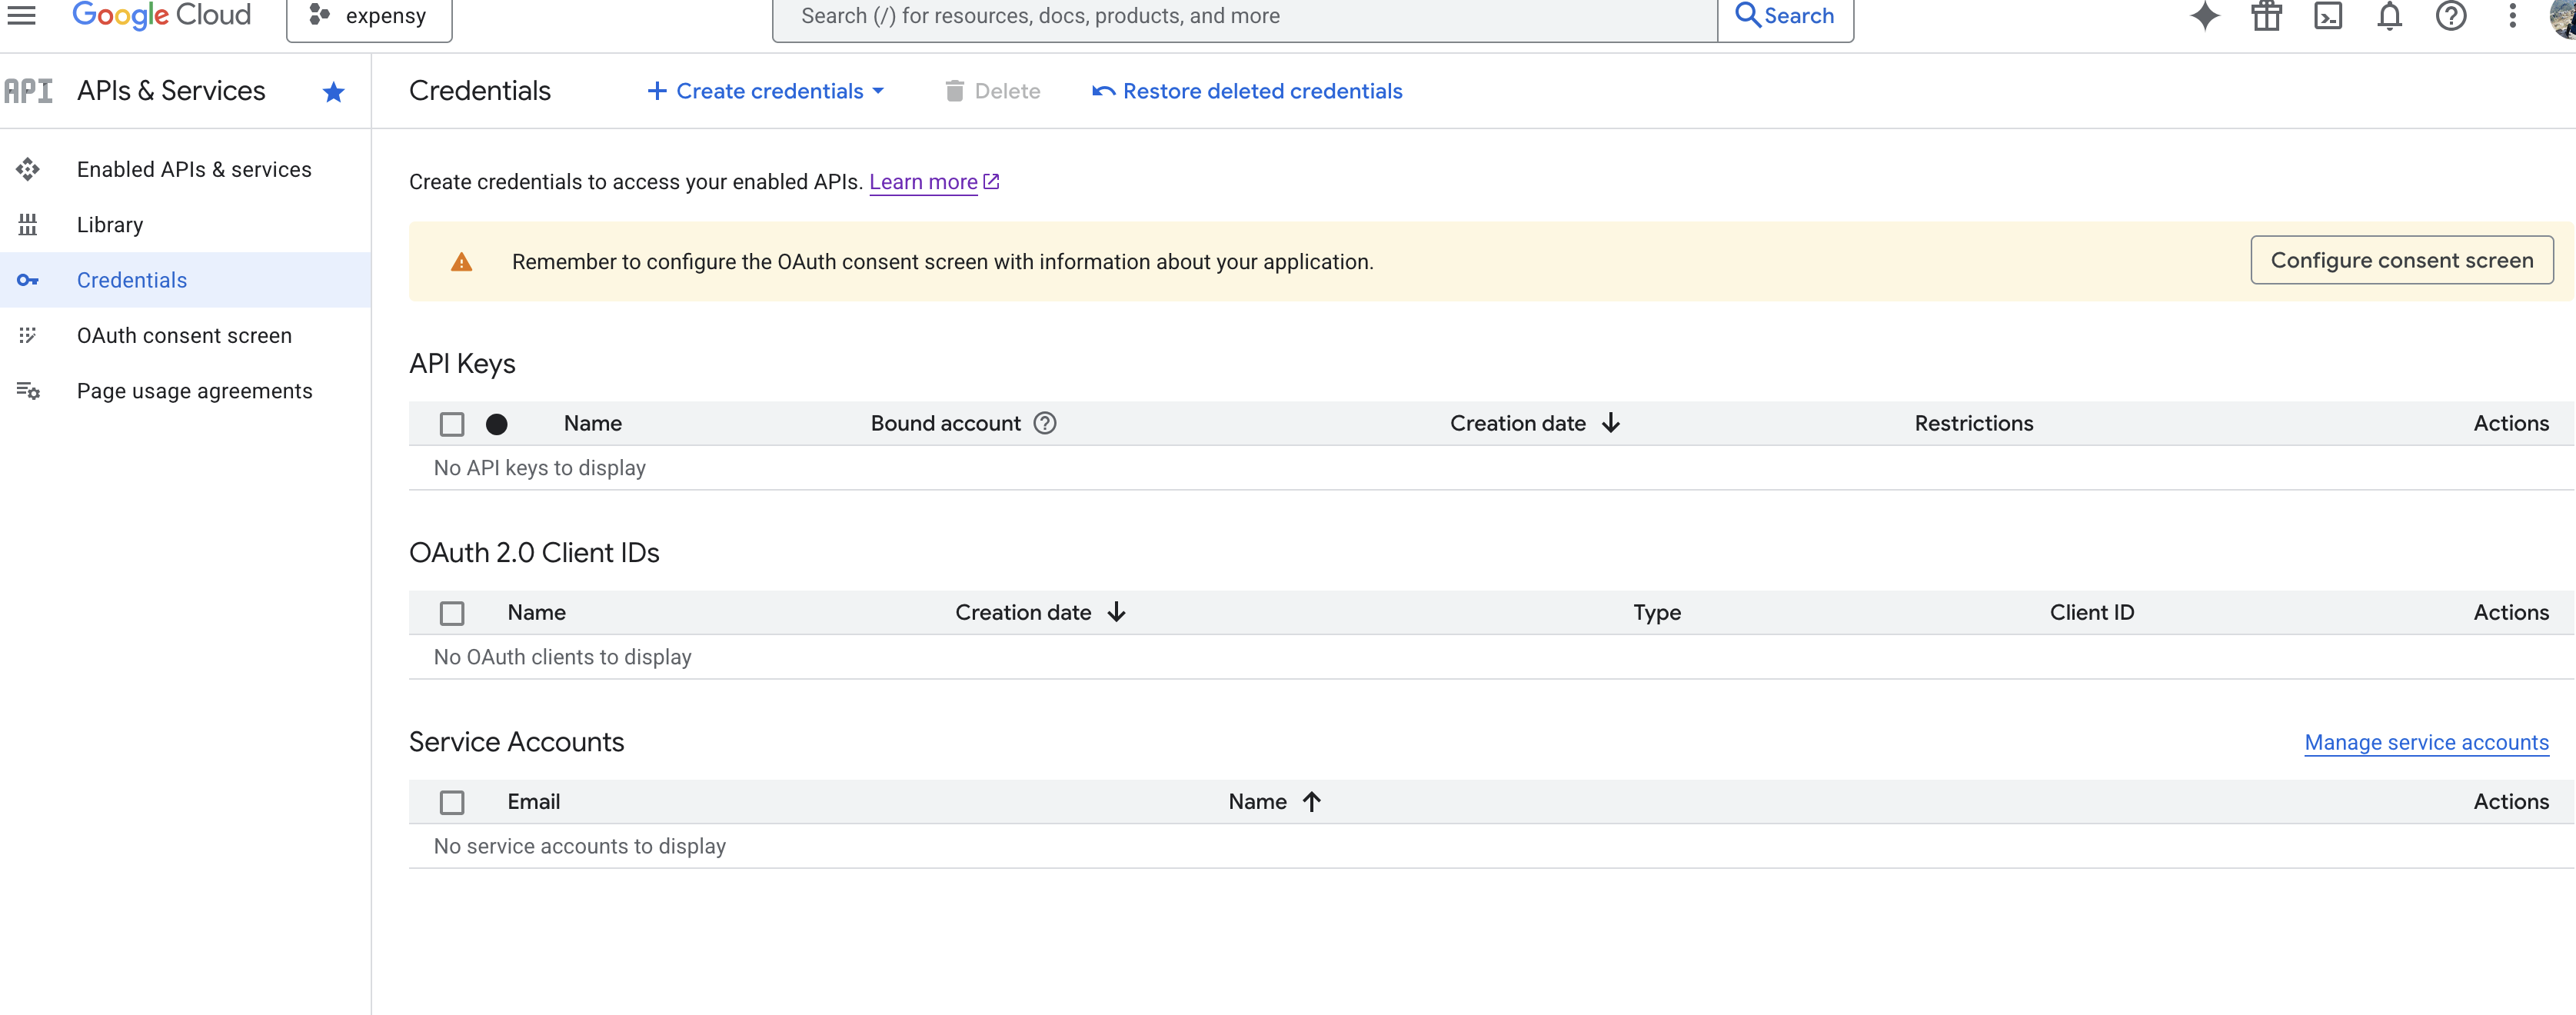Screen dimensions: 2576x1015
Task: Open the Library icon in the sidebar
Action: [x=27, y=224]
